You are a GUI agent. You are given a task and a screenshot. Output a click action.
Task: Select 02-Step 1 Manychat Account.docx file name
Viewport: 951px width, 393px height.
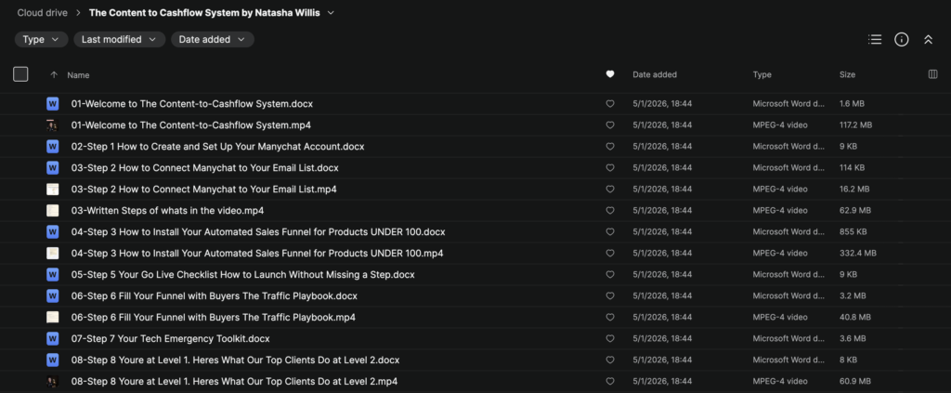click(217, 146)
